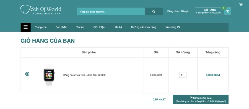Open product link 'Đồng hồ nữ cá tính, sành điệu KL300'
249x109 pixels.
[84, 75]
